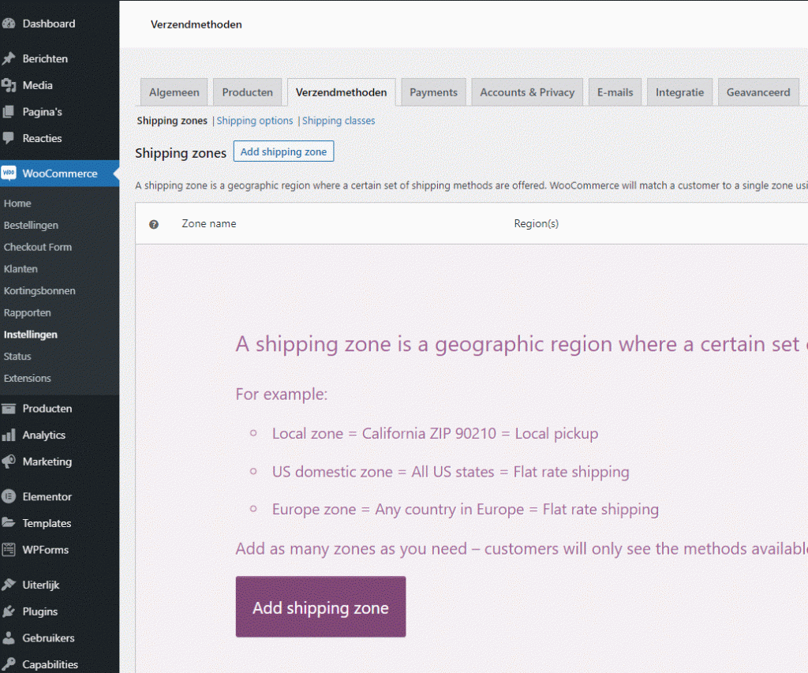Click the Producten archive box icon
Screen dimensions: 808x673
coord(9,409)
